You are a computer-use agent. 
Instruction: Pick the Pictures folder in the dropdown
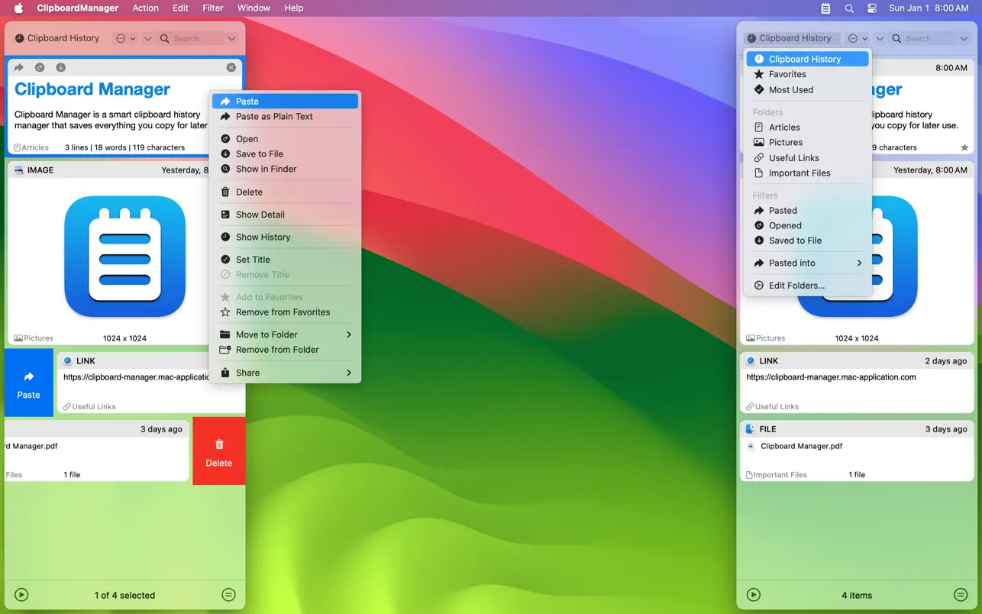click(x=807, y=142)
